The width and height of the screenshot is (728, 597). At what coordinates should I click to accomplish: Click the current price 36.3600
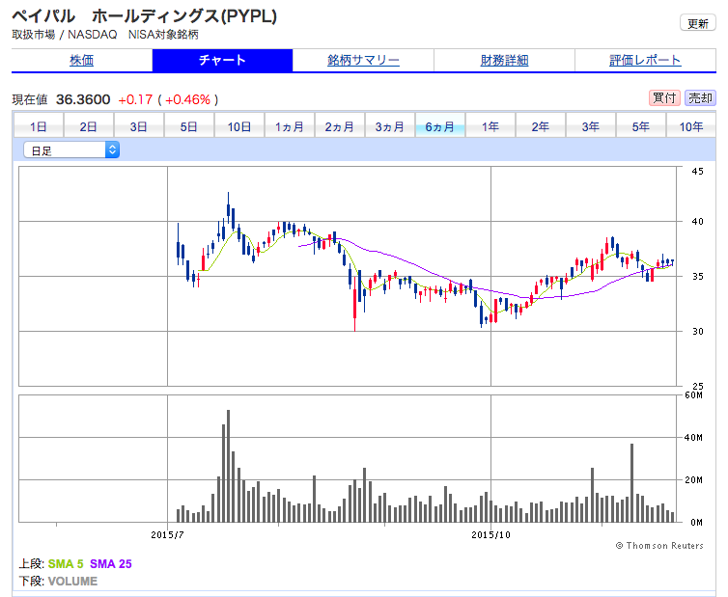click(x=83, y=99)
